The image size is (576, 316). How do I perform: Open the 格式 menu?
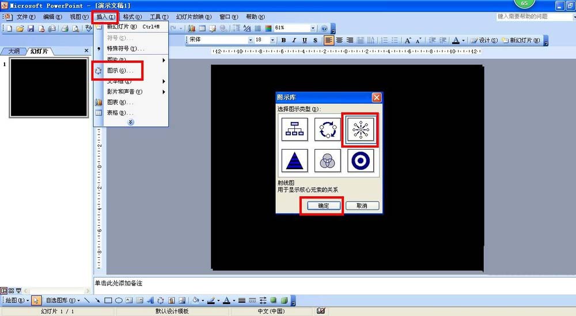pos(132,17)
